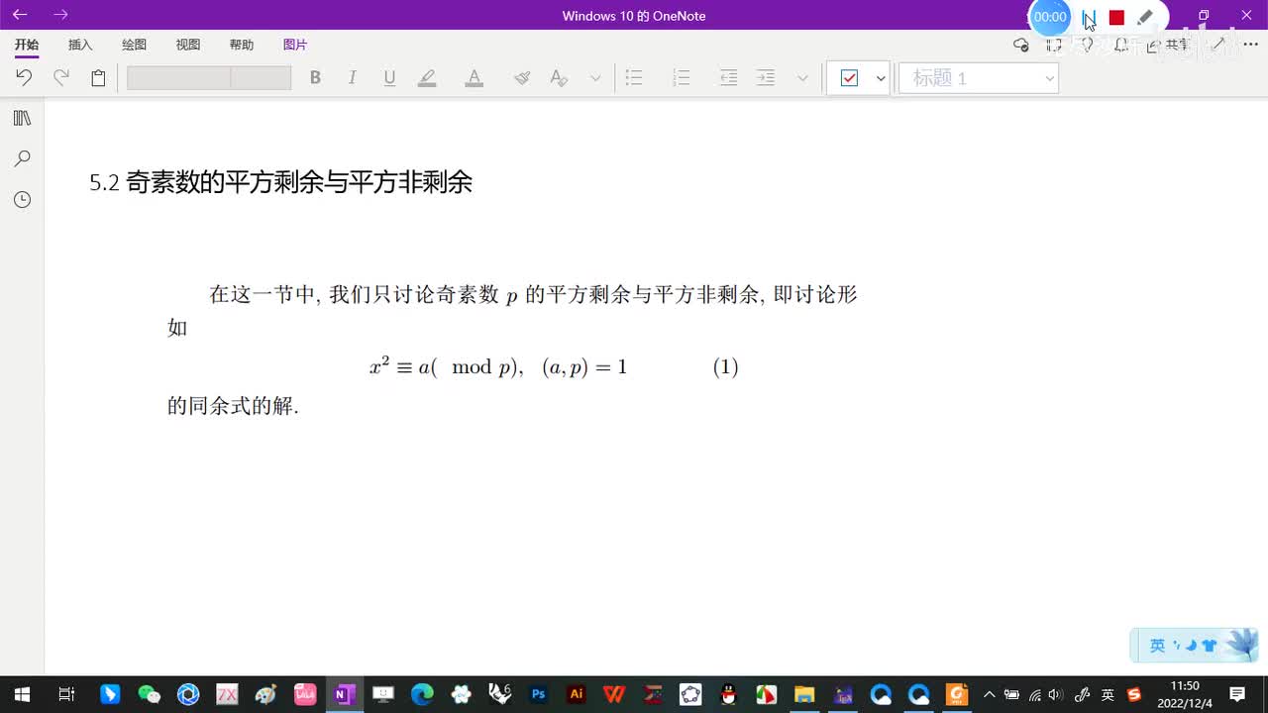Viewport: 1268px width, 713px height.
Task: Open WeChat from the taskbar
Action: (x=149, y=694)
